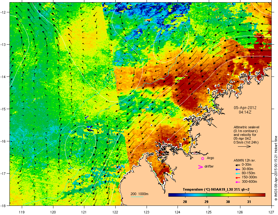
Task: Click the longitude axis label 124
Action: pos(178,212)
